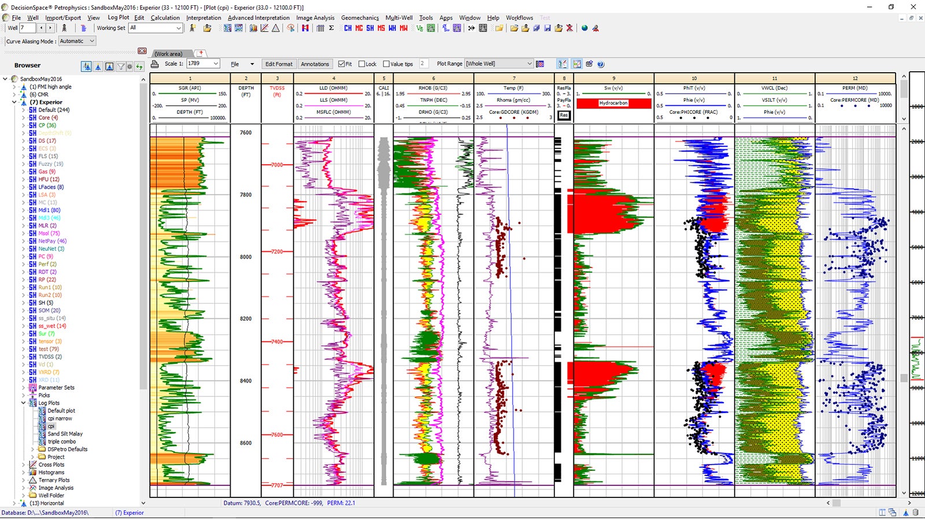Expand the Default (244) curve set
The image size is (925, 520).
point(24,110)
